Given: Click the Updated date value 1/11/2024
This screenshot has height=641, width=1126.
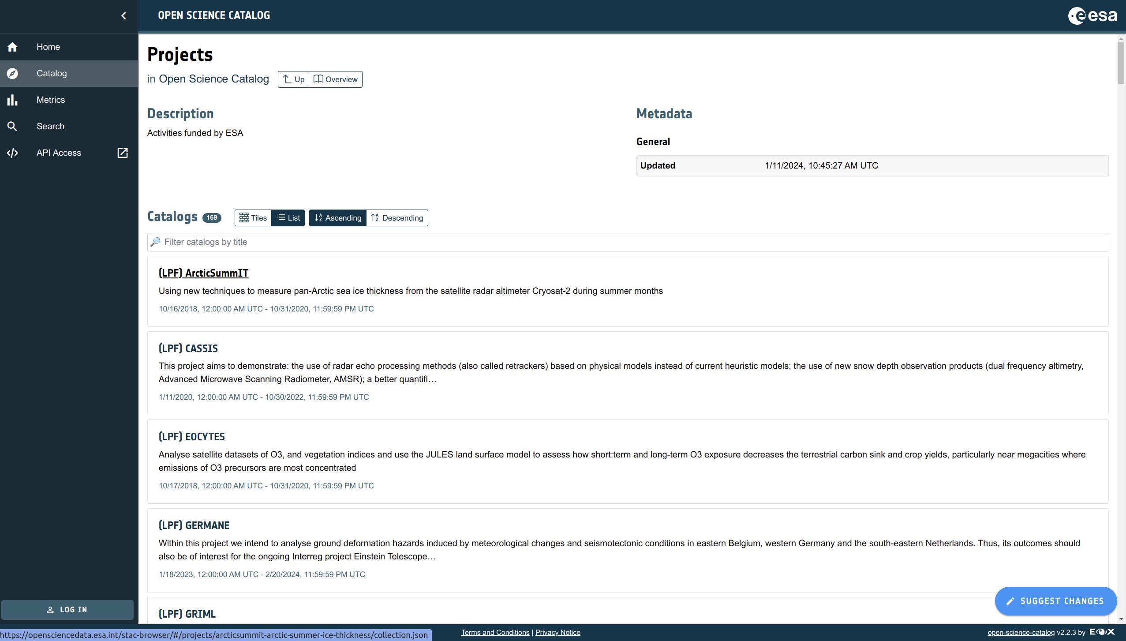Looking at the screenshot, I should coord(822,166).
